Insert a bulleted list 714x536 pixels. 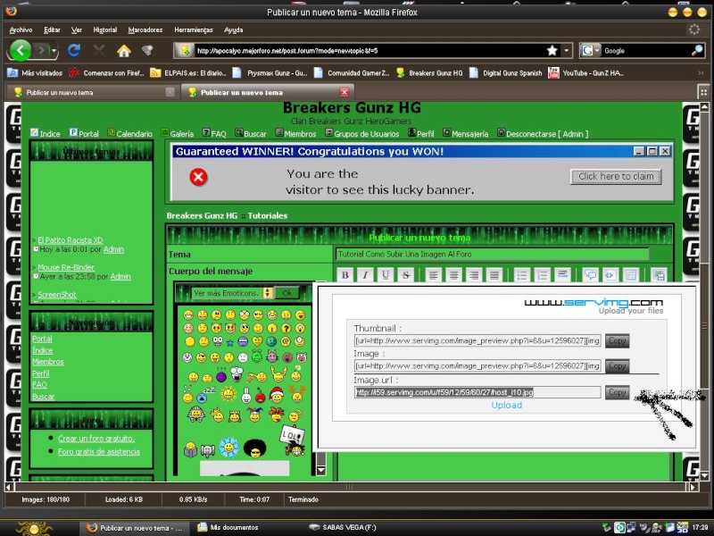pos(522,275)
